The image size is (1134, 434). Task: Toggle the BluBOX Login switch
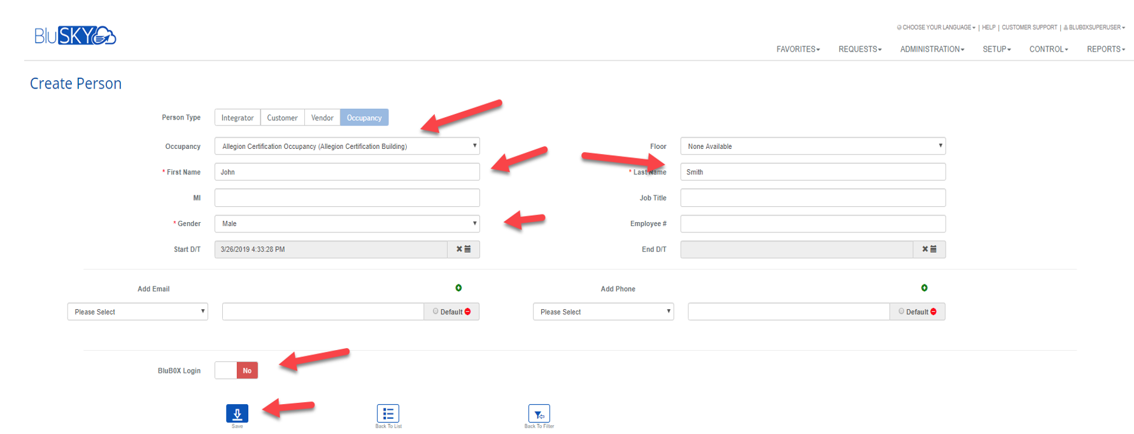tap(236, 370)
